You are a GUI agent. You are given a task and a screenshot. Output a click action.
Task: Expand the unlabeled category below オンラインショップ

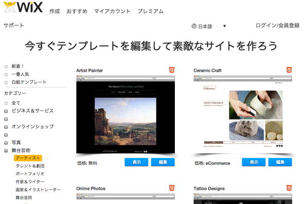pyautogui.click(x=6, y=135)
